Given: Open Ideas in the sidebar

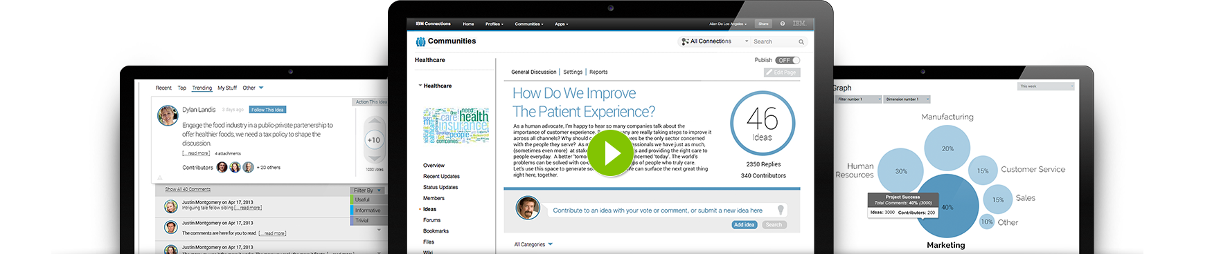Looking at the screenshot, I should (x=429, y=209).
